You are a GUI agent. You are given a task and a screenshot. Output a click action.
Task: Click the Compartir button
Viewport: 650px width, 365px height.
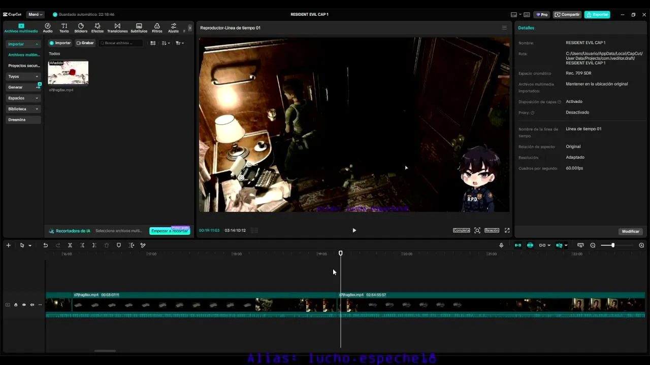pyautogui.click(x=567, y=15)
